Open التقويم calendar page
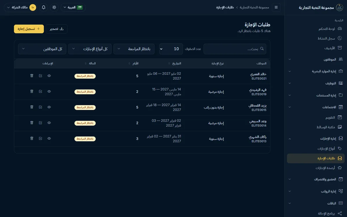 (x=316, y=117)
